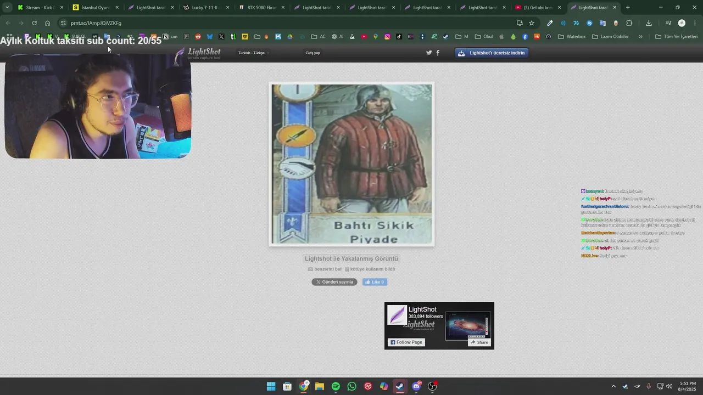703x395 pixels.
Task: Open the Instagram bookmark icon
Action: coord(387,37)
